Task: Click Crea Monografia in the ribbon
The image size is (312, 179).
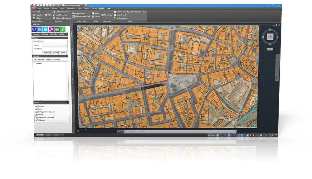Action: [x=60, y=15]
